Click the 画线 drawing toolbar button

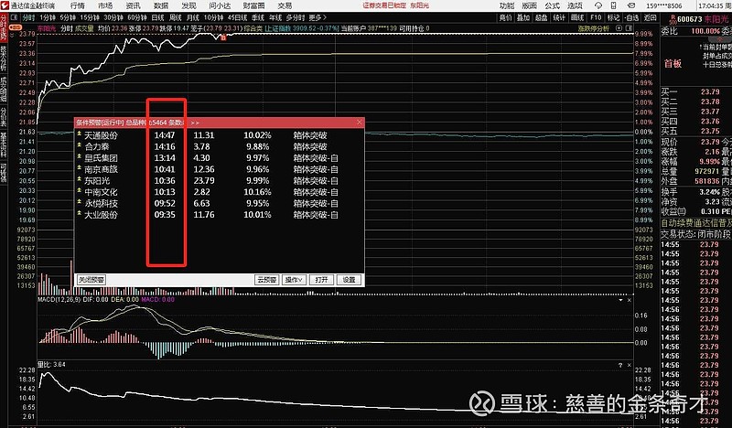pyautogui.click(x=577, y=17)
